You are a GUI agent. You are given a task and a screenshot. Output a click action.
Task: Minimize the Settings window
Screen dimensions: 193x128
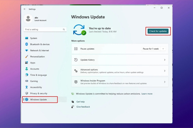(154, 8)
